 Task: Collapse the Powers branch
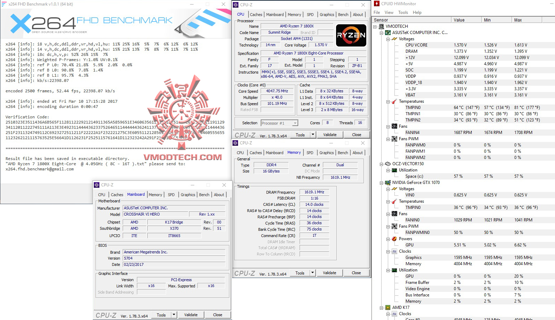[388, 239]
